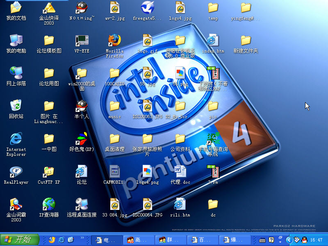Screen dimensions: 328x246
Task: Expand the quick launch overflow chevron
Action: (82, 238)
